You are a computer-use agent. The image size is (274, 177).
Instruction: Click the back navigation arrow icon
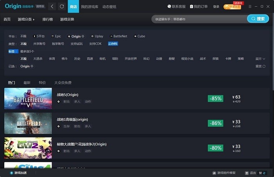pos(52,7)
